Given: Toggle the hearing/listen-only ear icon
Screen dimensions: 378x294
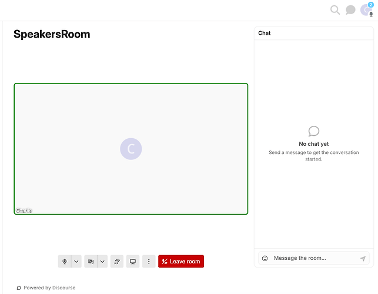Looking at the screenshot, I should [x=117, y=261].
